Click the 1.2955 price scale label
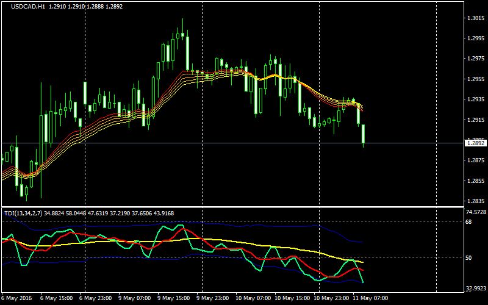The image size is (488, 305). (x=475, y=79)
